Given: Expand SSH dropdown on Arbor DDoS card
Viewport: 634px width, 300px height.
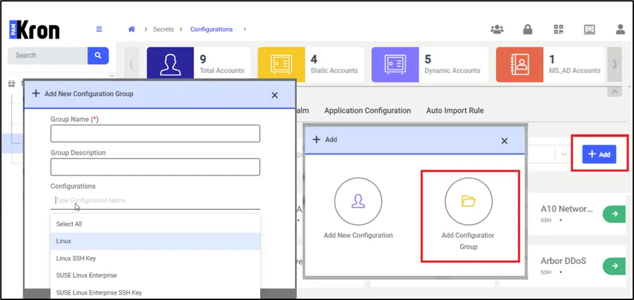Looking at the screenshot, I should (561, 273).
